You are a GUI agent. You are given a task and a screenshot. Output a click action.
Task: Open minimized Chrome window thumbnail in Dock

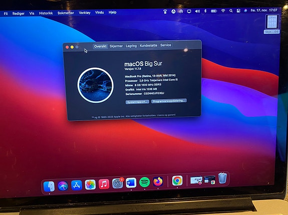(x=209, y=180)
